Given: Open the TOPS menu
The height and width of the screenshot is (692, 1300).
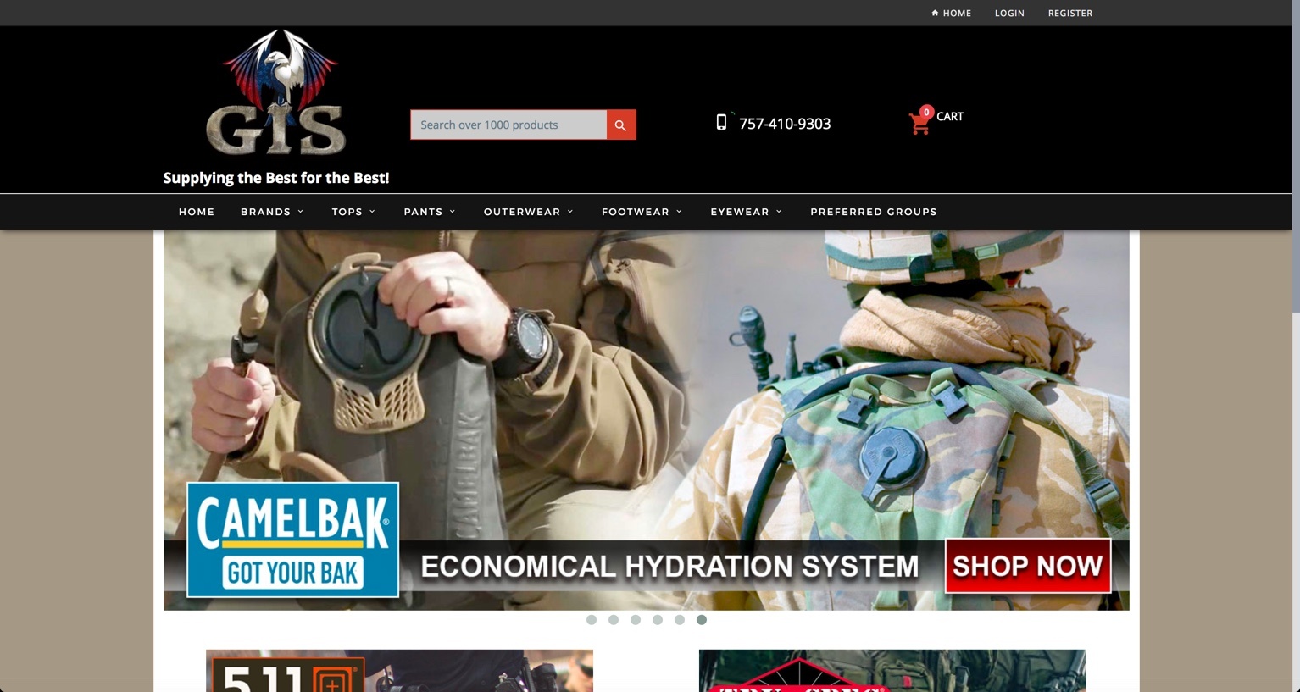Looking at the screenshot, I should click(347, 212).
